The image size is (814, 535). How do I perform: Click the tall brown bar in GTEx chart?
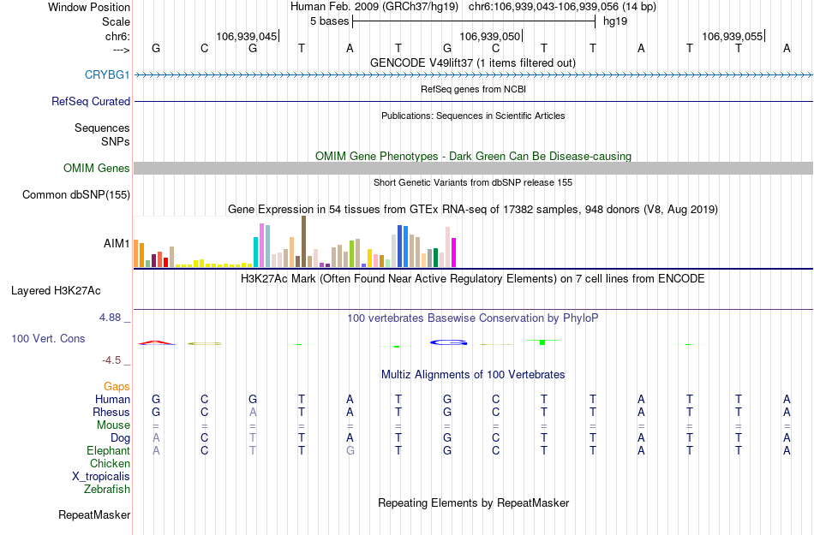(303, 241)
